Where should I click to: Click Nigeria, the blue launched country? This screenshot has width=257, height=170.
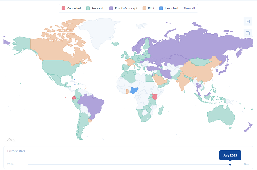click(134, 90)
